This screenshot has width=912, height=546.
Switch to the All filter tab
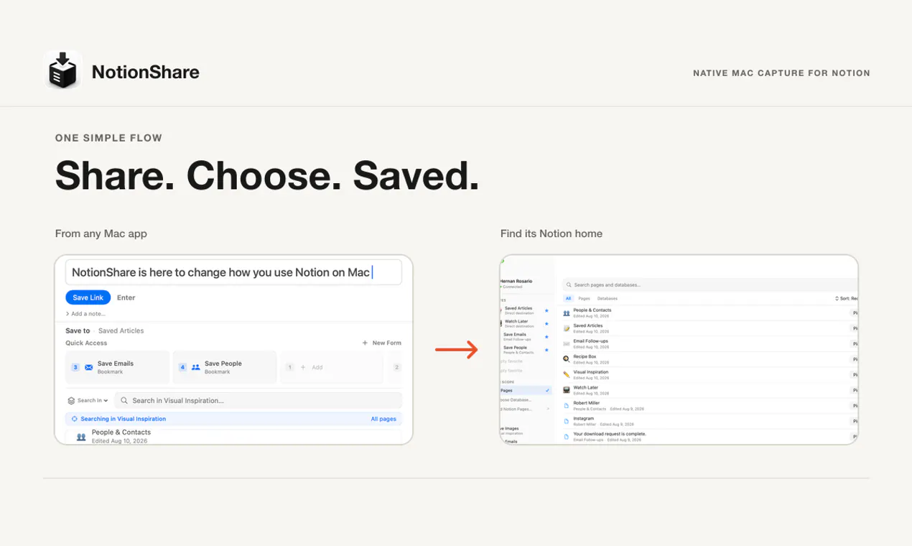pyautogui.click(x=568, y=298)
